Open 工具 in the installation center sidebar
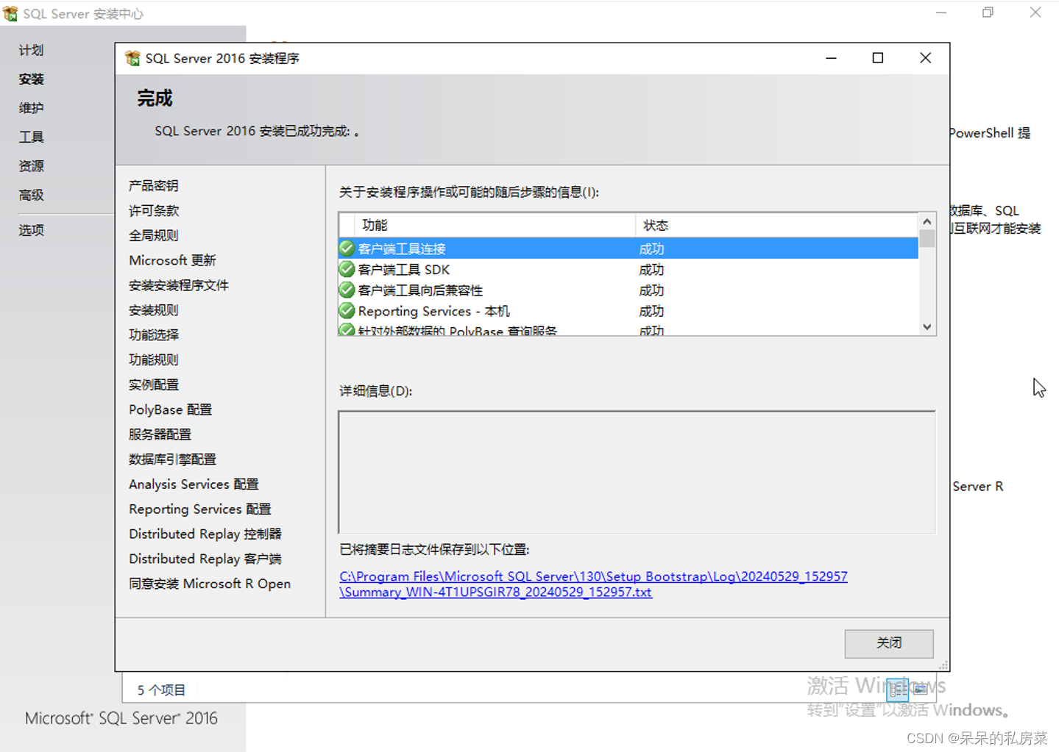 click(31, 137)
